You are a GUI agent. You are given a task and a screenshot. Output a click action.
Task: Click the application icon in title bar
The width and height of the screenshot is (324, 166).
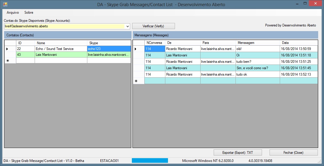(5, 4)
